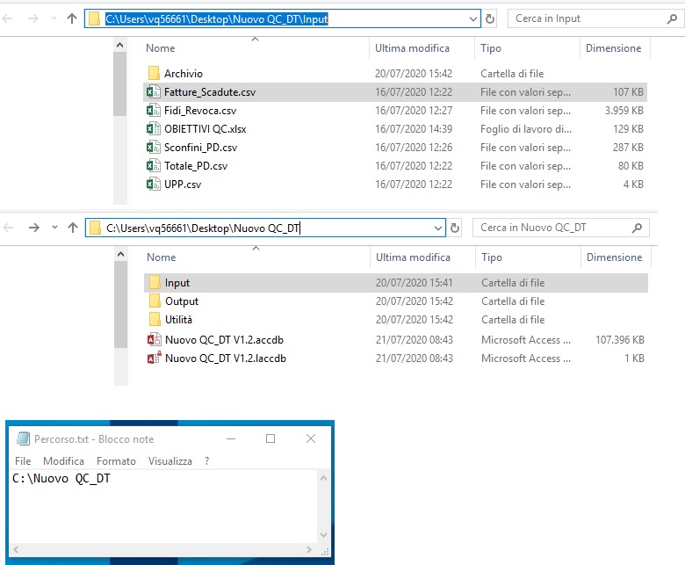This screenshot has height=565, width=685.
Task: Click the Nuovo QC_DT V1.2.accdb Access icon
Action: 154,339
